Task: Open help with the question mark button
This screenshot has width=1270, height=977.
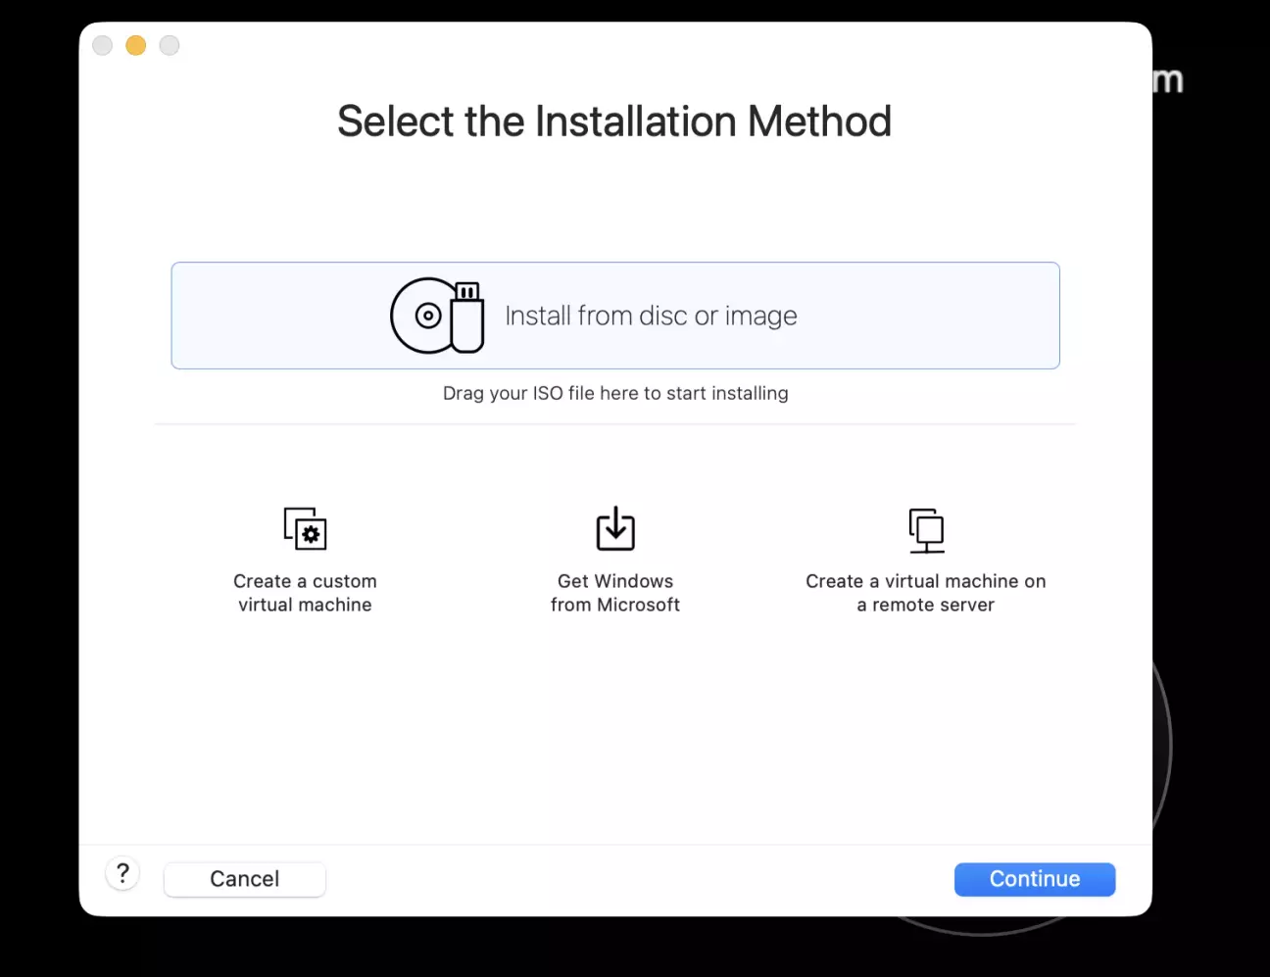Action: click(122, 873)
